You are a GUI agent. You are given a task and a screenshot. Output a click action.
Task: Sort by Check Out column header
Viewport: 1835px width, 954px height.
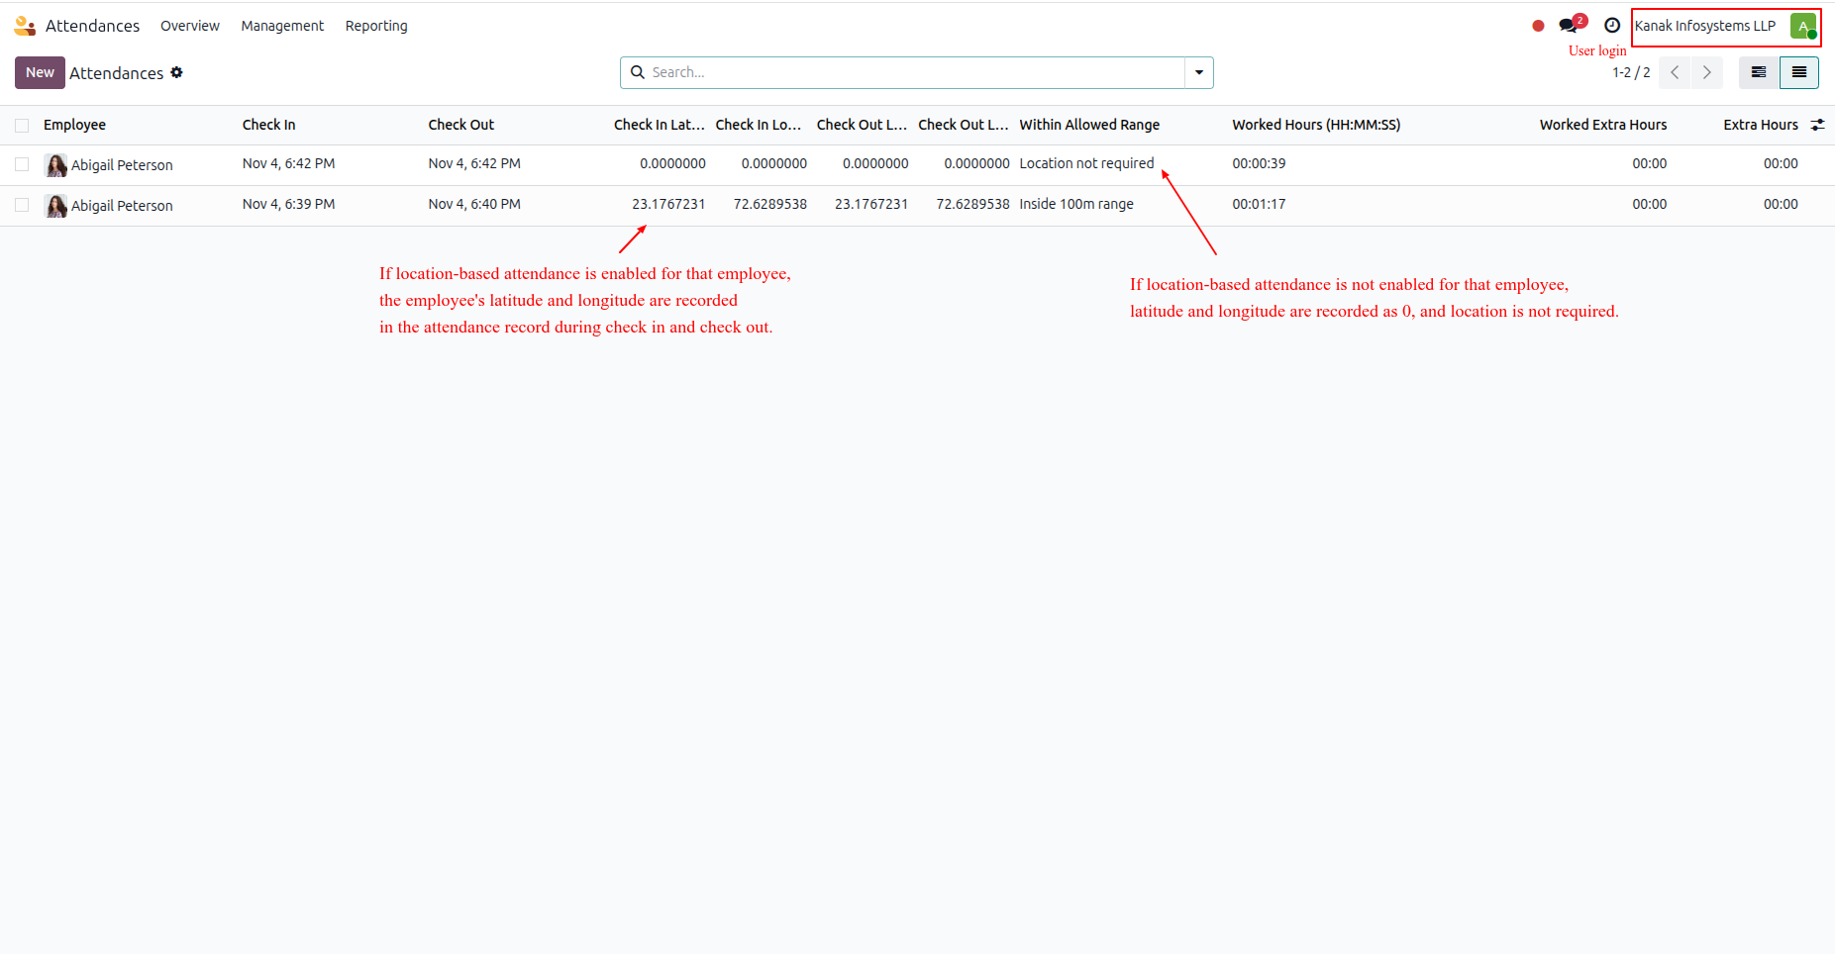coord(460,125)
